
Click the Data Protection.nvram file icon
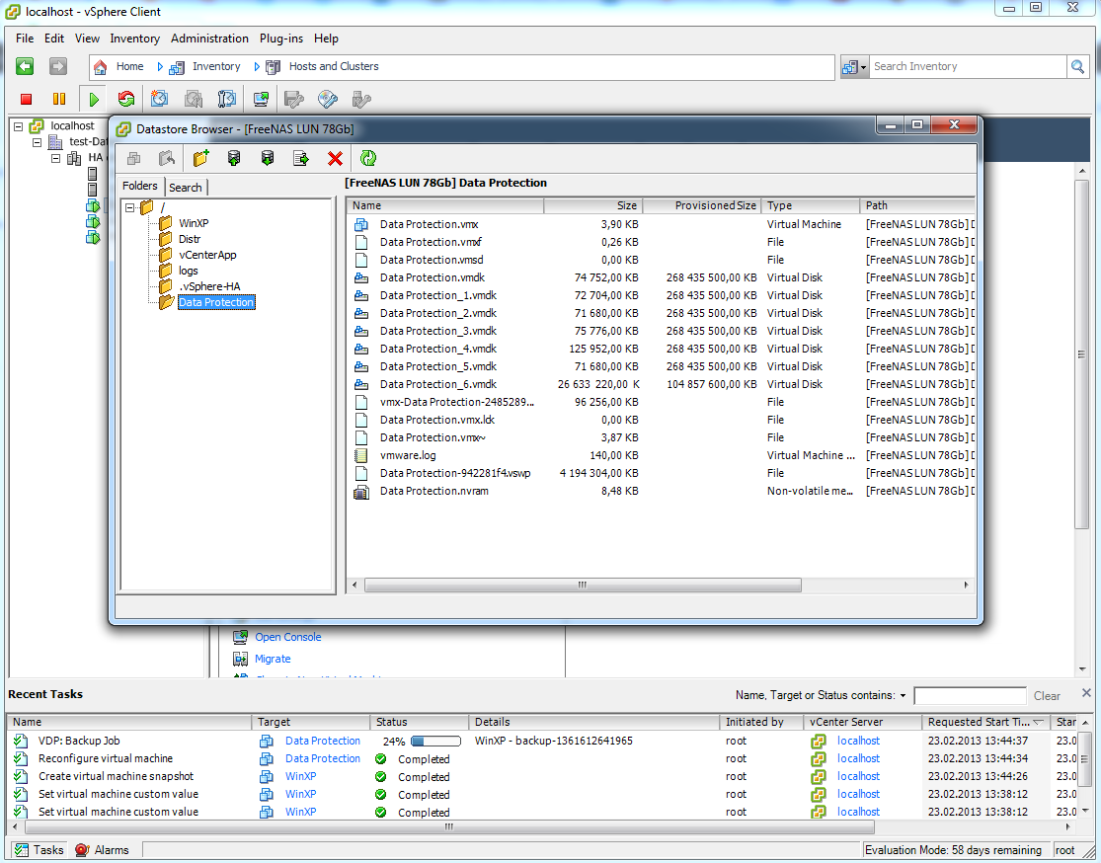pyautogui.click(x=361, y=492)
